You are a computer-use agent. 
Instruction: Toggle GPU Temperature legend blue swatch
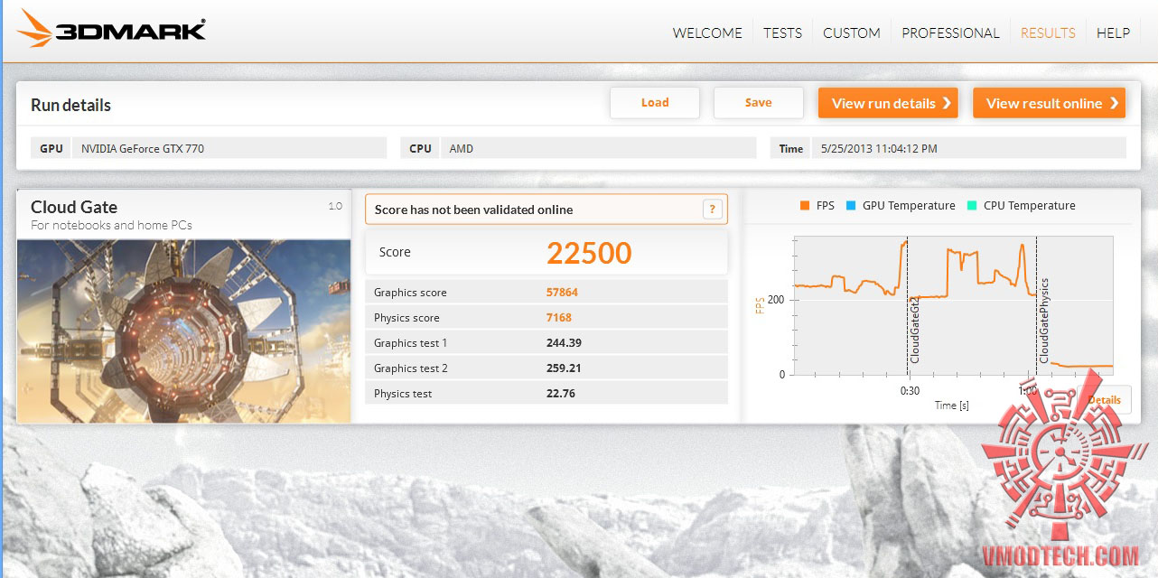[x=851, y=206]
